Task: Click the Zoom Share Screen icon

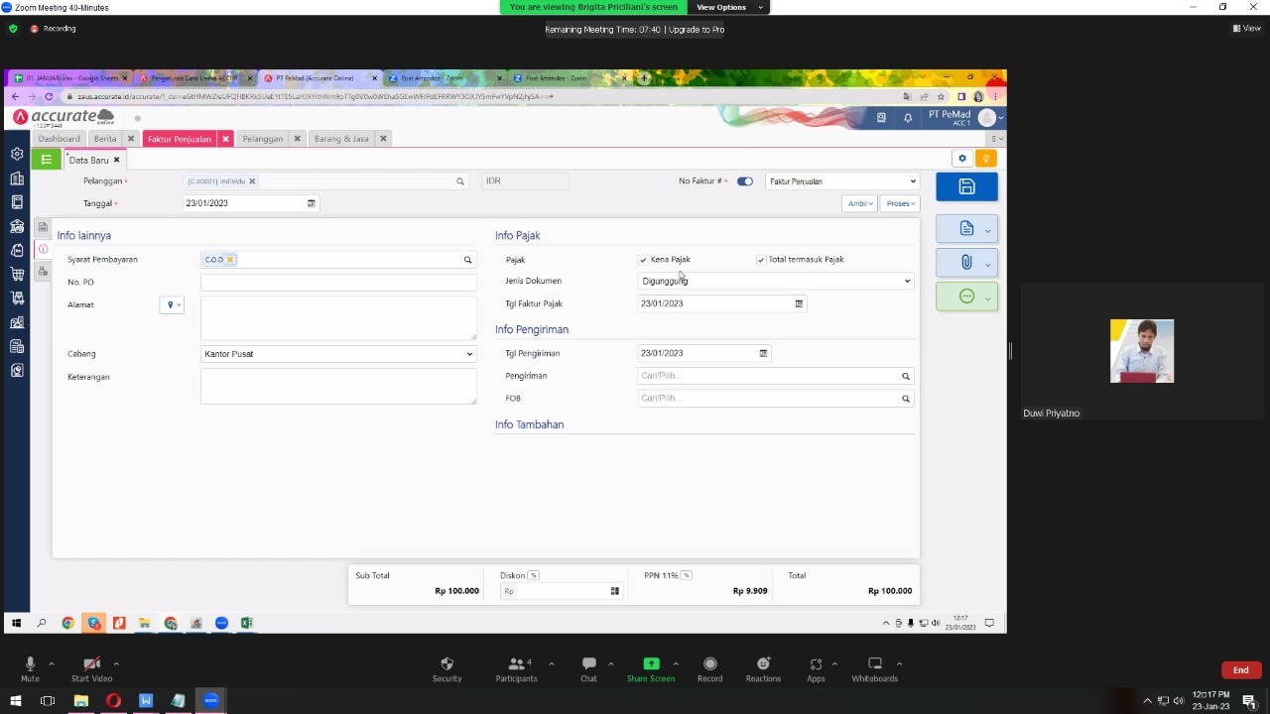Action: click(x=651, y=664)
